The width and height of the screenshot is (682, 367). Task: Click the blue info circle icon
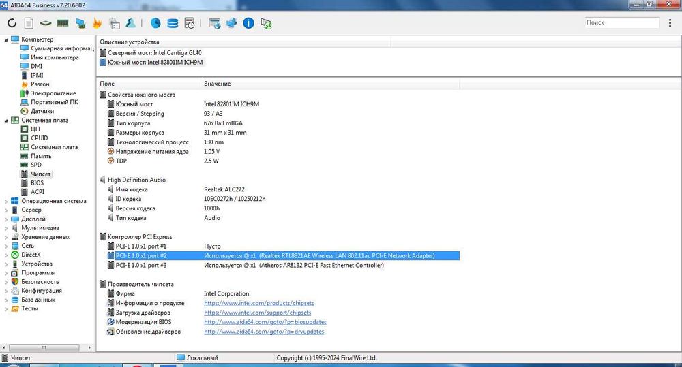[248, 23]
